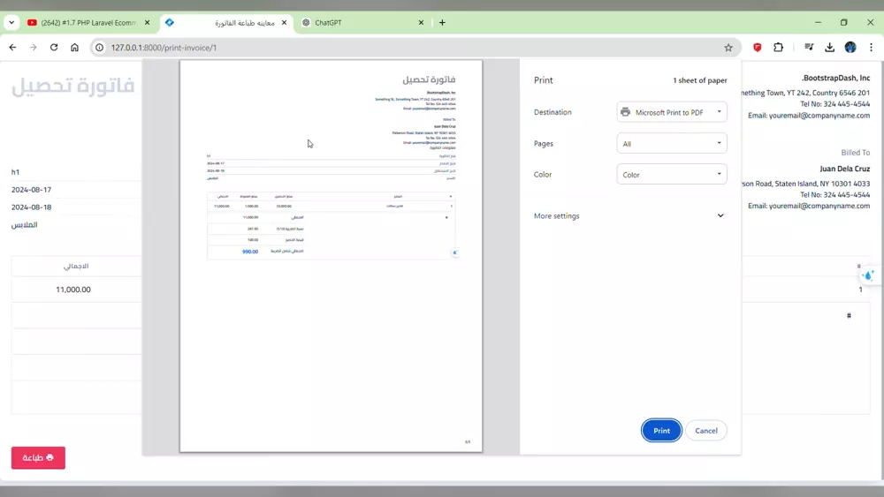Open the tab search dropdown arrow
Screen dimensions: 884x497
click(x=11, y=23)
